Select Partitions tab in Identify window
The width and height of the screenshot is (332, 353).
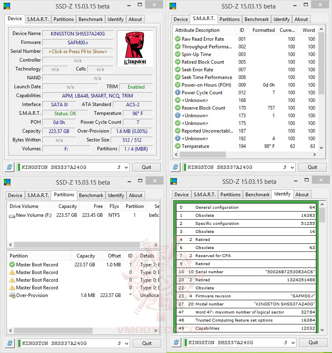pyautogui.click(x=230, y=195)
